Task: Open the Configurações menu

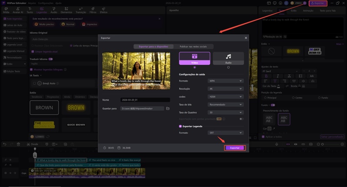Action: click(x=46, y=3)
